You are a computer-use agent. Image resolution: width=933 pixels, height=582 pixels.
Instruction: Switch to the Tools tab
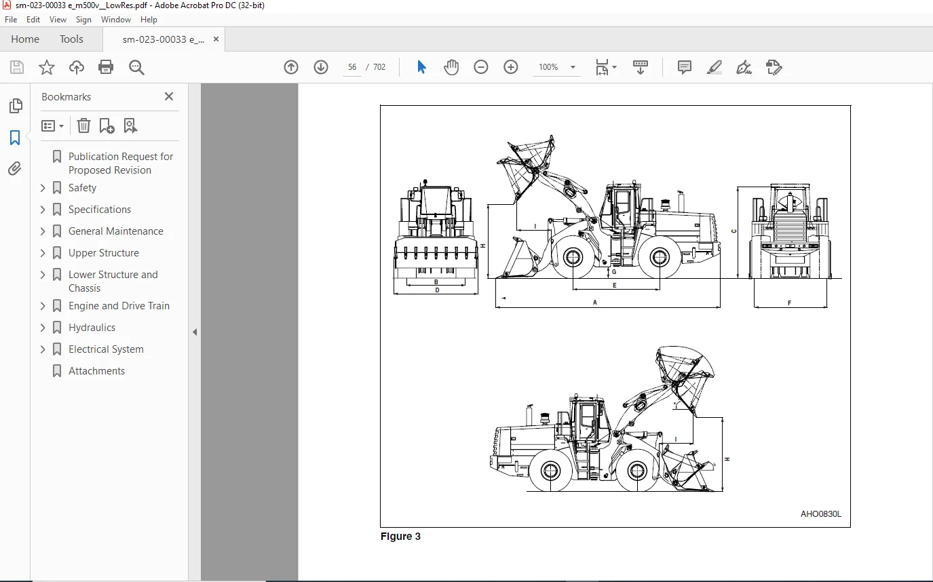point(71,39)
